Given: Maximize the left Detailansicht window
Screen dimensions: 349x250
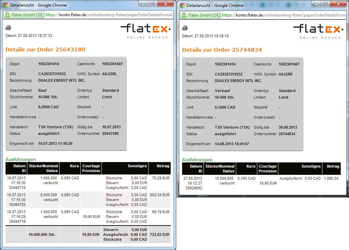Looking at the screenshot, I should [153, 4].
